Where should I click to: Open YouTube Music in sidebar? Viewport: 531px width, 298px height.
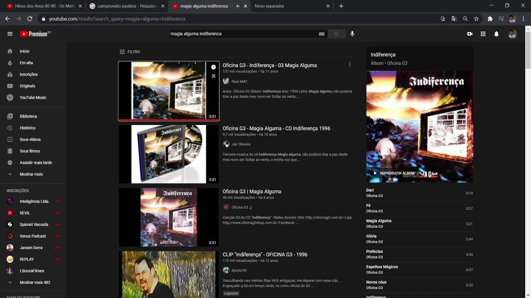click(x=33, y=98)
